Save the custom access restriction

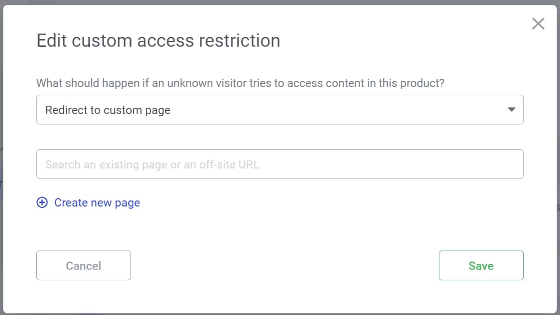[481, 265]
